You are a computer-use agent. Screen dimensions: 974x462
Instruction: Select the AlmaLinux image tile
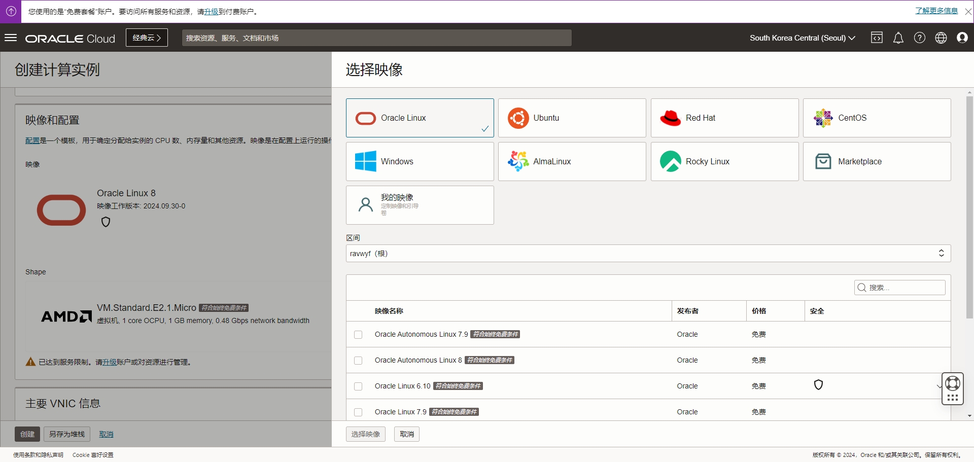(572, 161)
